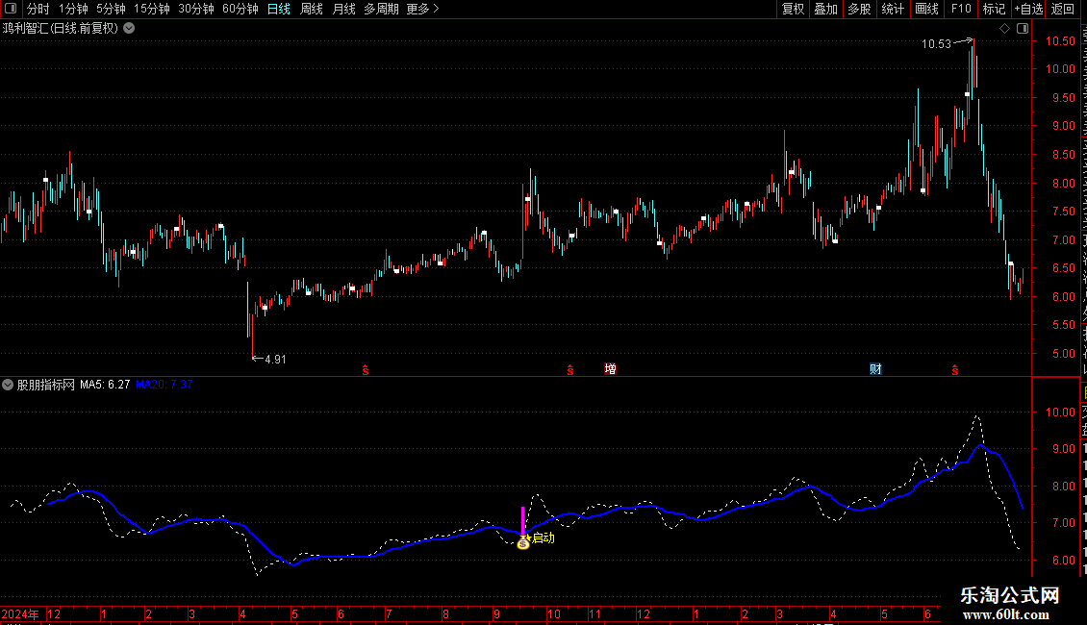This screenshot has width=1087, height=625.
Task: Click the MA5: 6.27 indicator value
Action: tap(105, 385)
